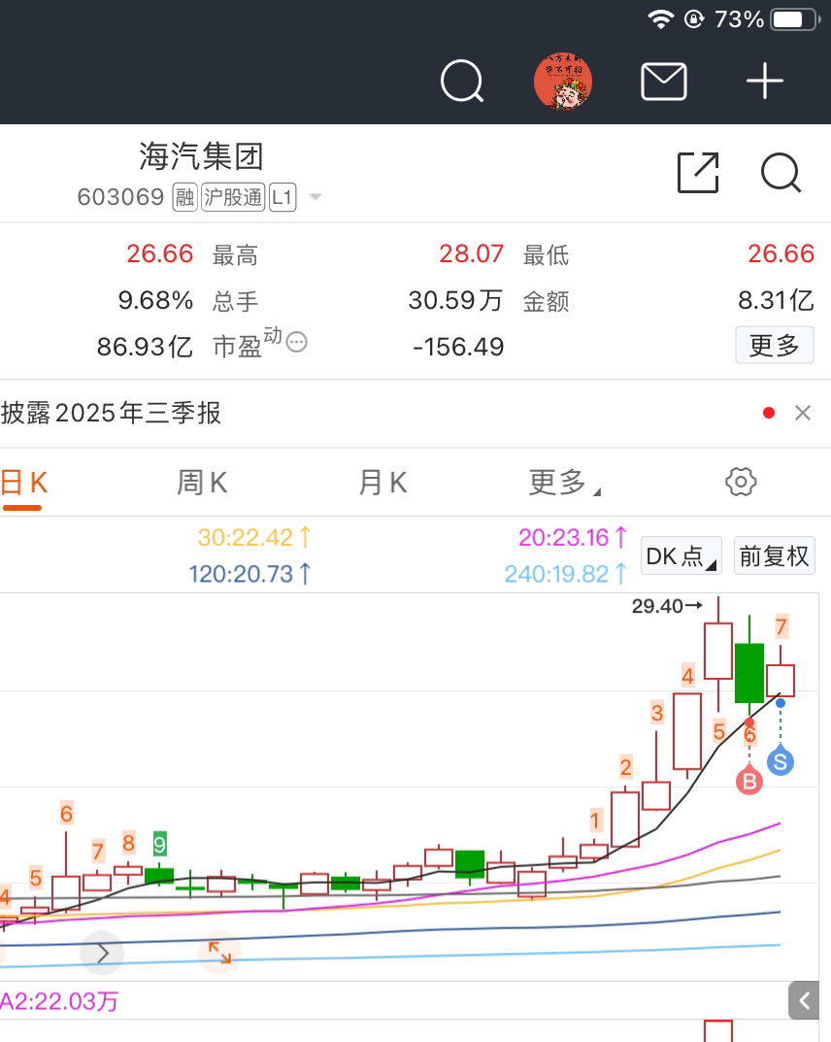Tap the 总手 30.59万 value
This screenshot has width=831, height=1042.
point(455,300)
